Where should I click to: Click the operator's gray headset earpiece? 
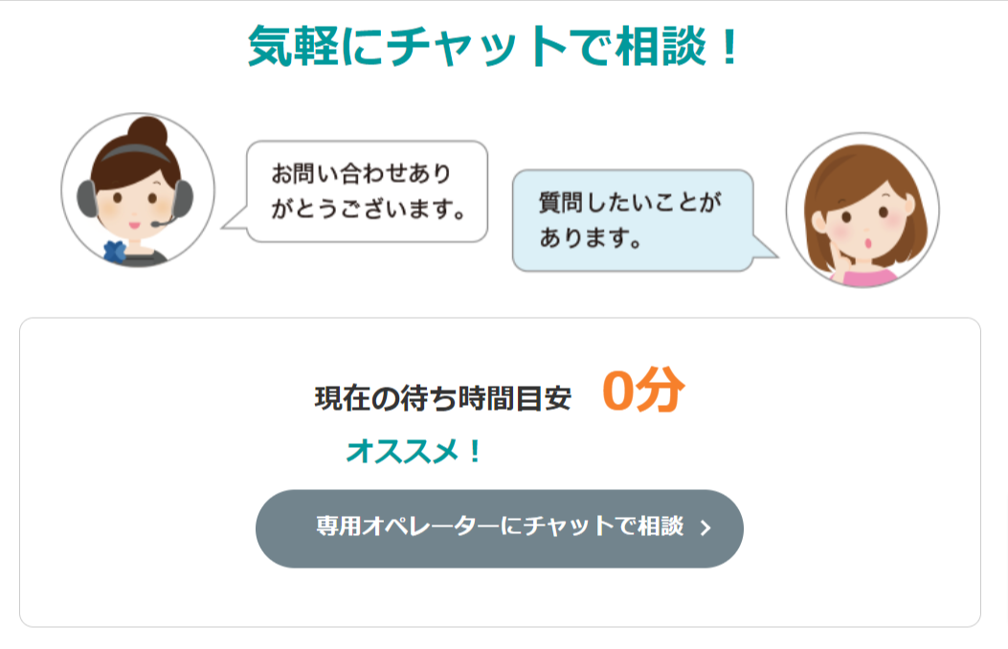click(x=86, y=200)
